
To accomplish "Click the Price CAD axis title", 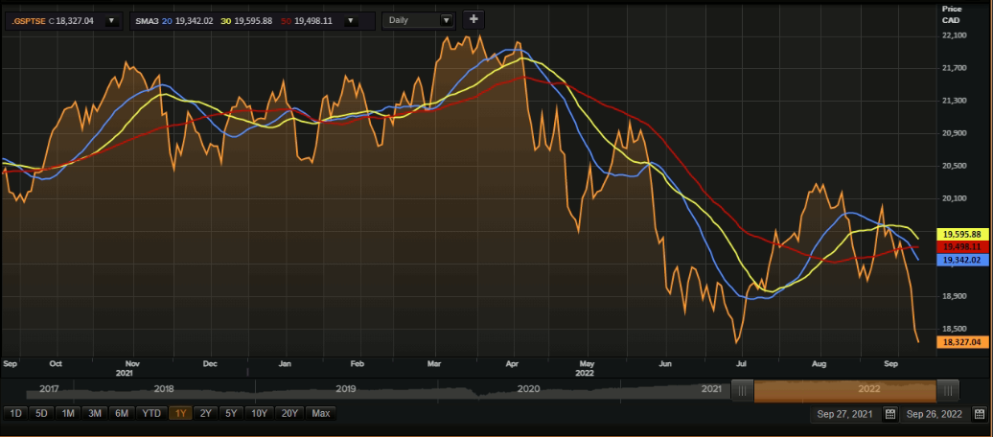I will [951, 14].
